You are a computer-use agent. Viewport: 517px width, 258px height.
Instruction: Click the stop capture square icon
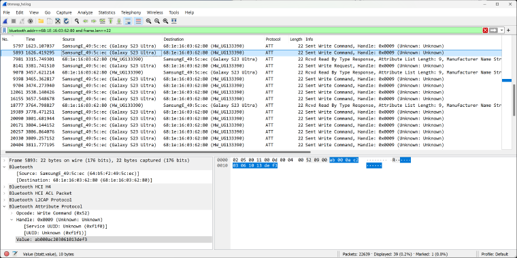14,21
